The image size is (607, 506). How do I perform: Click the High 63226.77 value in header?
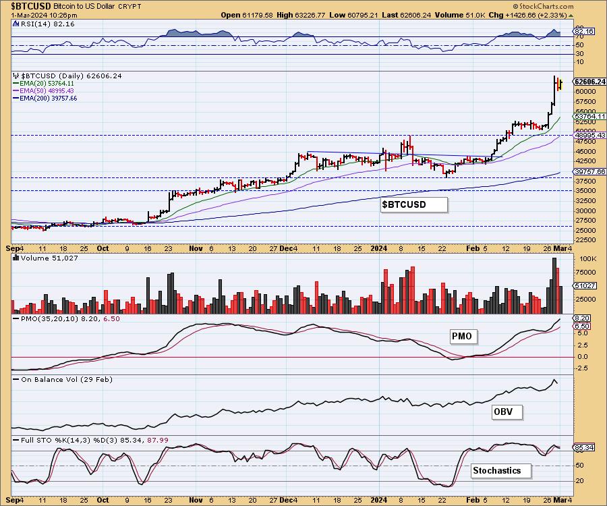301,15
